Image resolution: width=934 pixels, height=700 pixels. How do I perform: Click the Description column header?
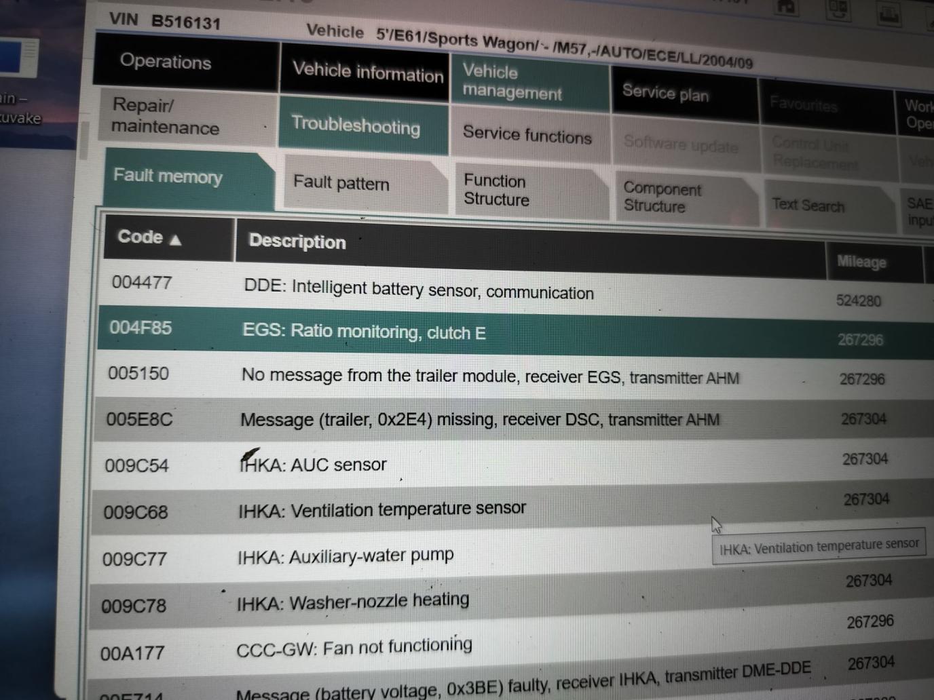[297, 241]
